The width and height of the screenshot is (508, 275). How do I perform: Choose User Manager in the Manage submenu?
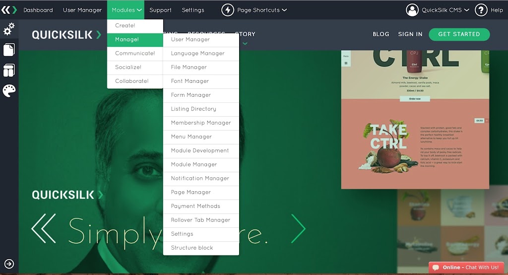click(x=201, y=40)
